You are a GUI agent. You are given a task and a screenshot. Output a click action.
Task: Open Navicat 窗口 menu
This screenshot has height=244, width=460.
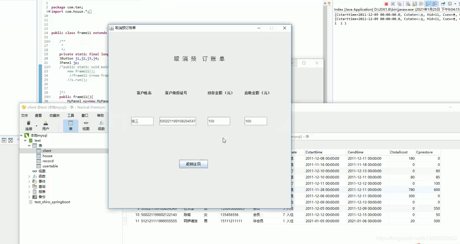(x=85, y=116)
